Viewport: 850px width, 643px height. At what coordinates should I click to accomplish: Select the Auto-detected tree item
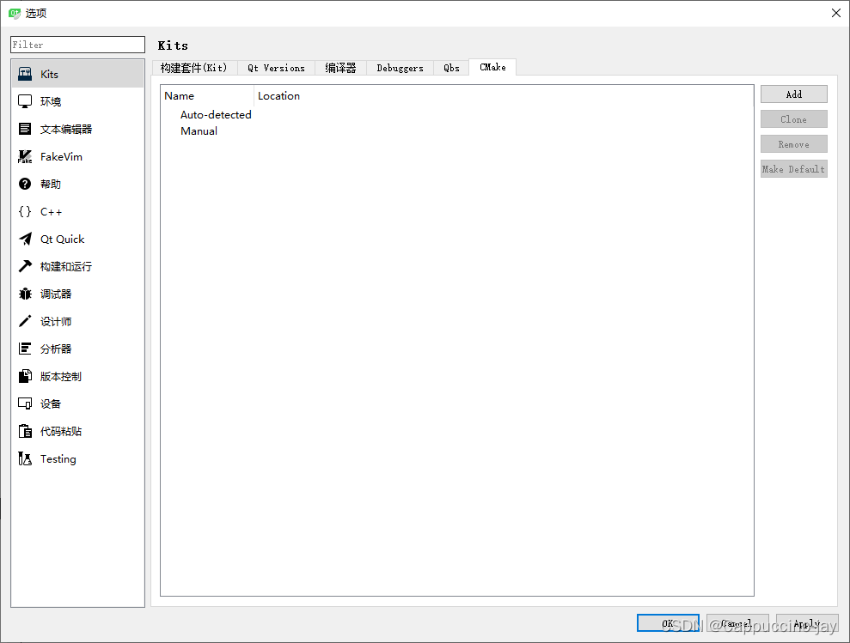[x=216, y=114]
